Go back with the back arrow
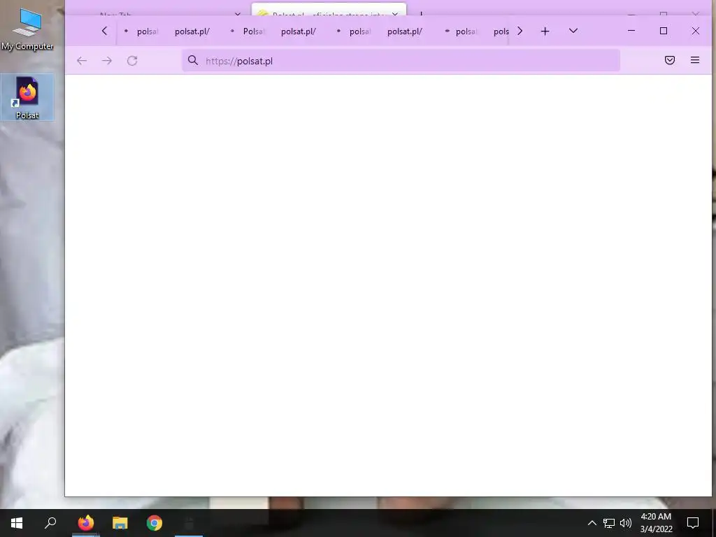This screenshot has width=716, height=537. click(x=82, y=61)
